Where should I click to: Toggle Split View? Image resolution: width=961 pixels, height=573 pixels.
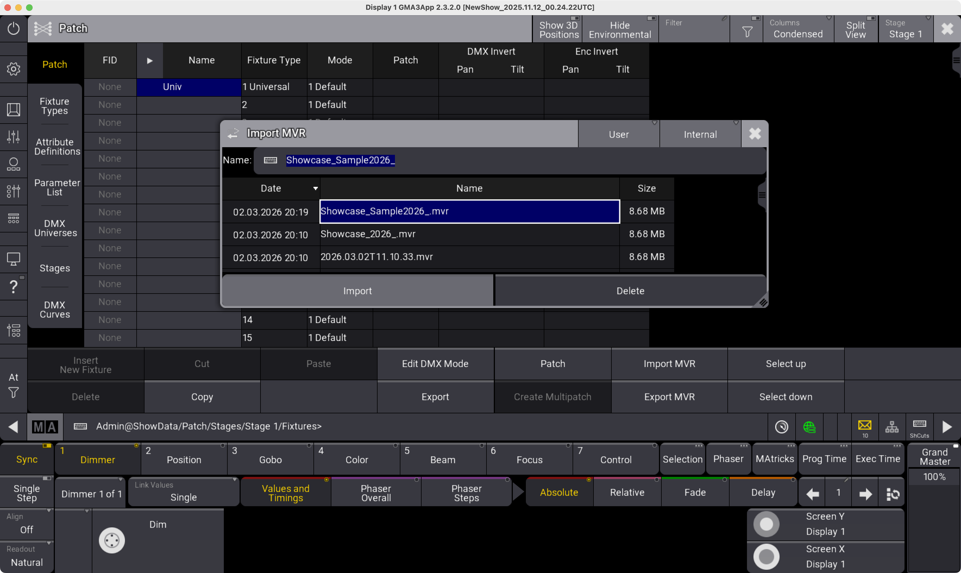coord(855,29)
